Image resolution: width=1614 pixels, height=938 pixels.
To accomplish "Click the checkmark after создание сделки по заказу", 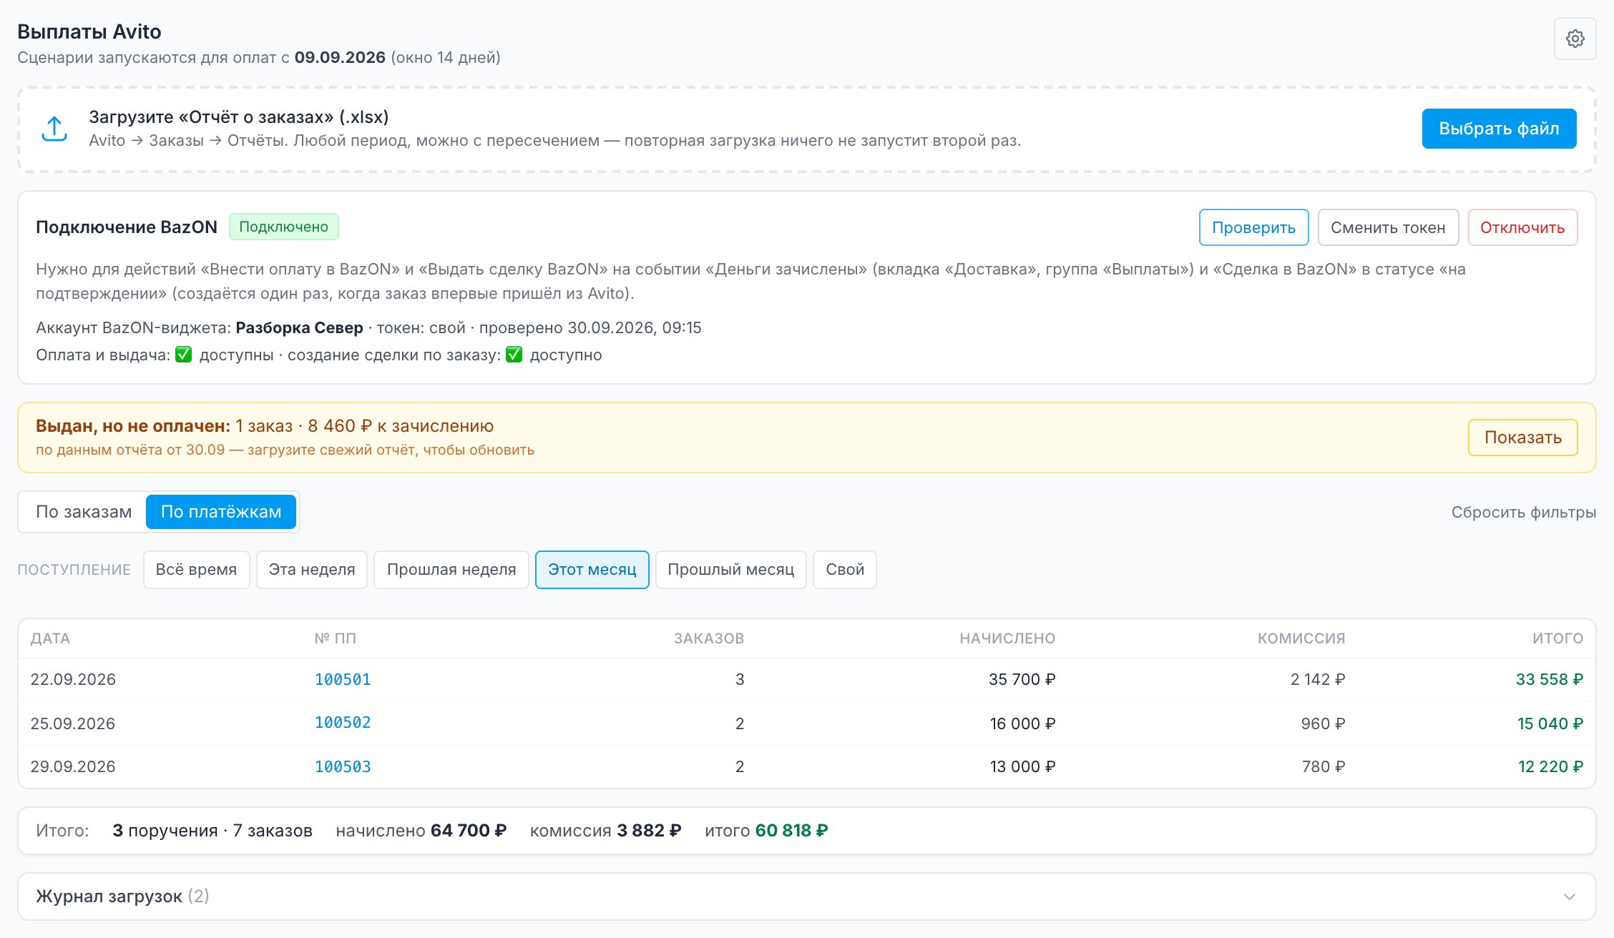I will (x=514, y=355).
